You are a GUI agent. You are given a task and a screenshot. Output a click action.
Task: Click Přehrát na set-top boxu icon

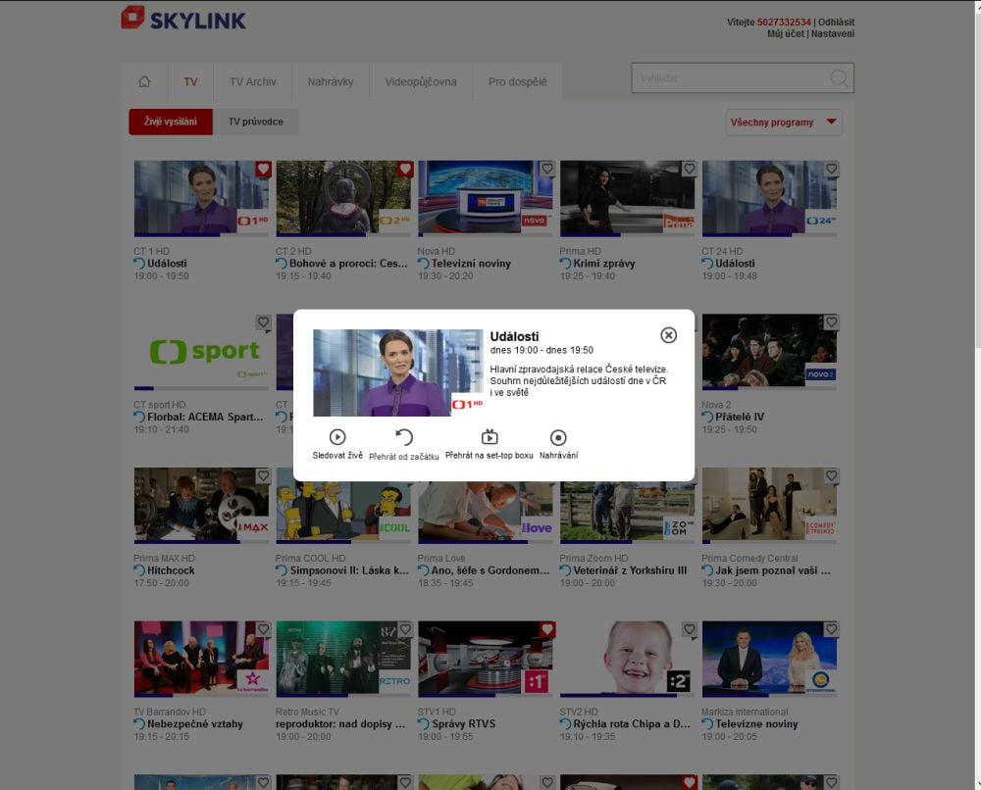(x=490, y=436)
